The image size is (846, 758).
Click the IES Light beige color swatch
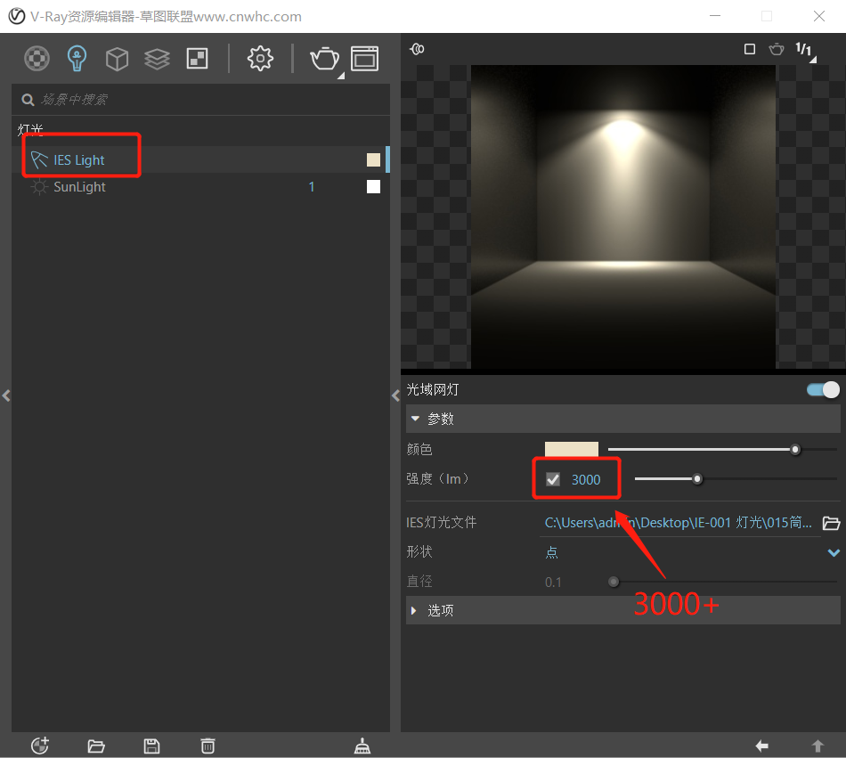[x=373, y=159]
